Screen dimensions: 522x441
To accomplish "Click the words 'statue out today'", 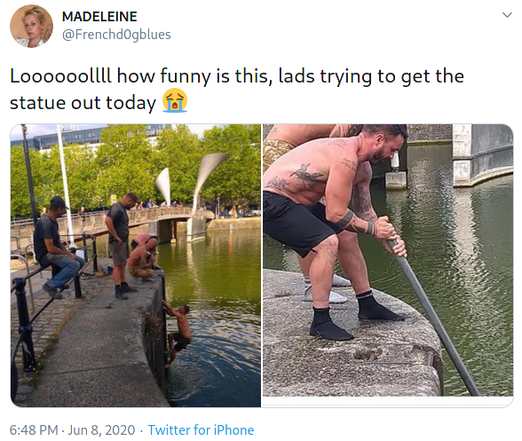I will tap(83, 103).
